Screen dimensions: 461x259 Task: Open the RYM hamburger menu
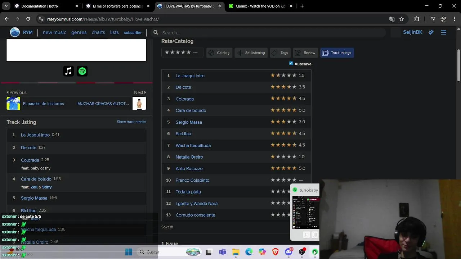click(443, 32)
